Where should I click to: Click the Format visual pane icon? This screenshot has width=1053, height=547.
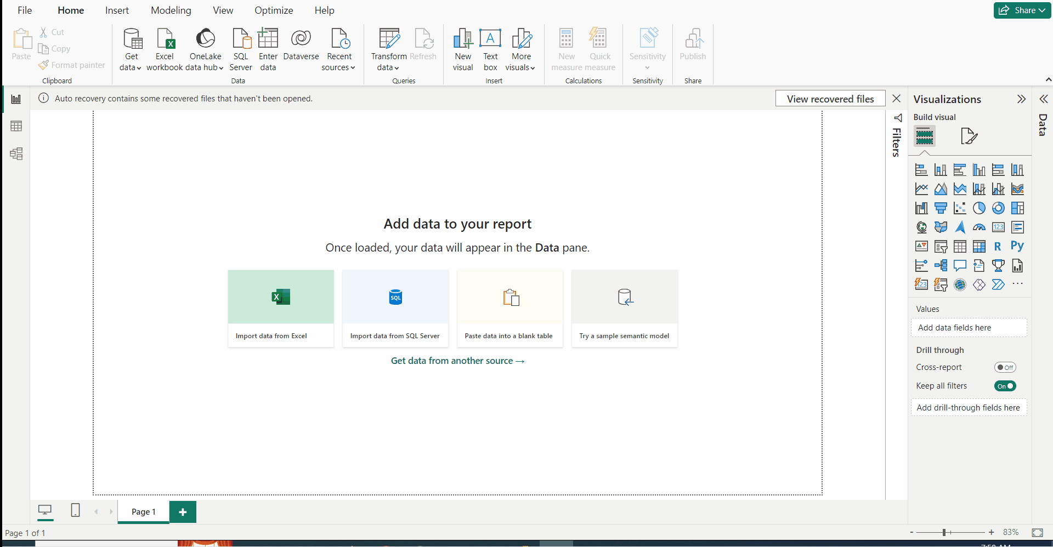coord(969,136)
